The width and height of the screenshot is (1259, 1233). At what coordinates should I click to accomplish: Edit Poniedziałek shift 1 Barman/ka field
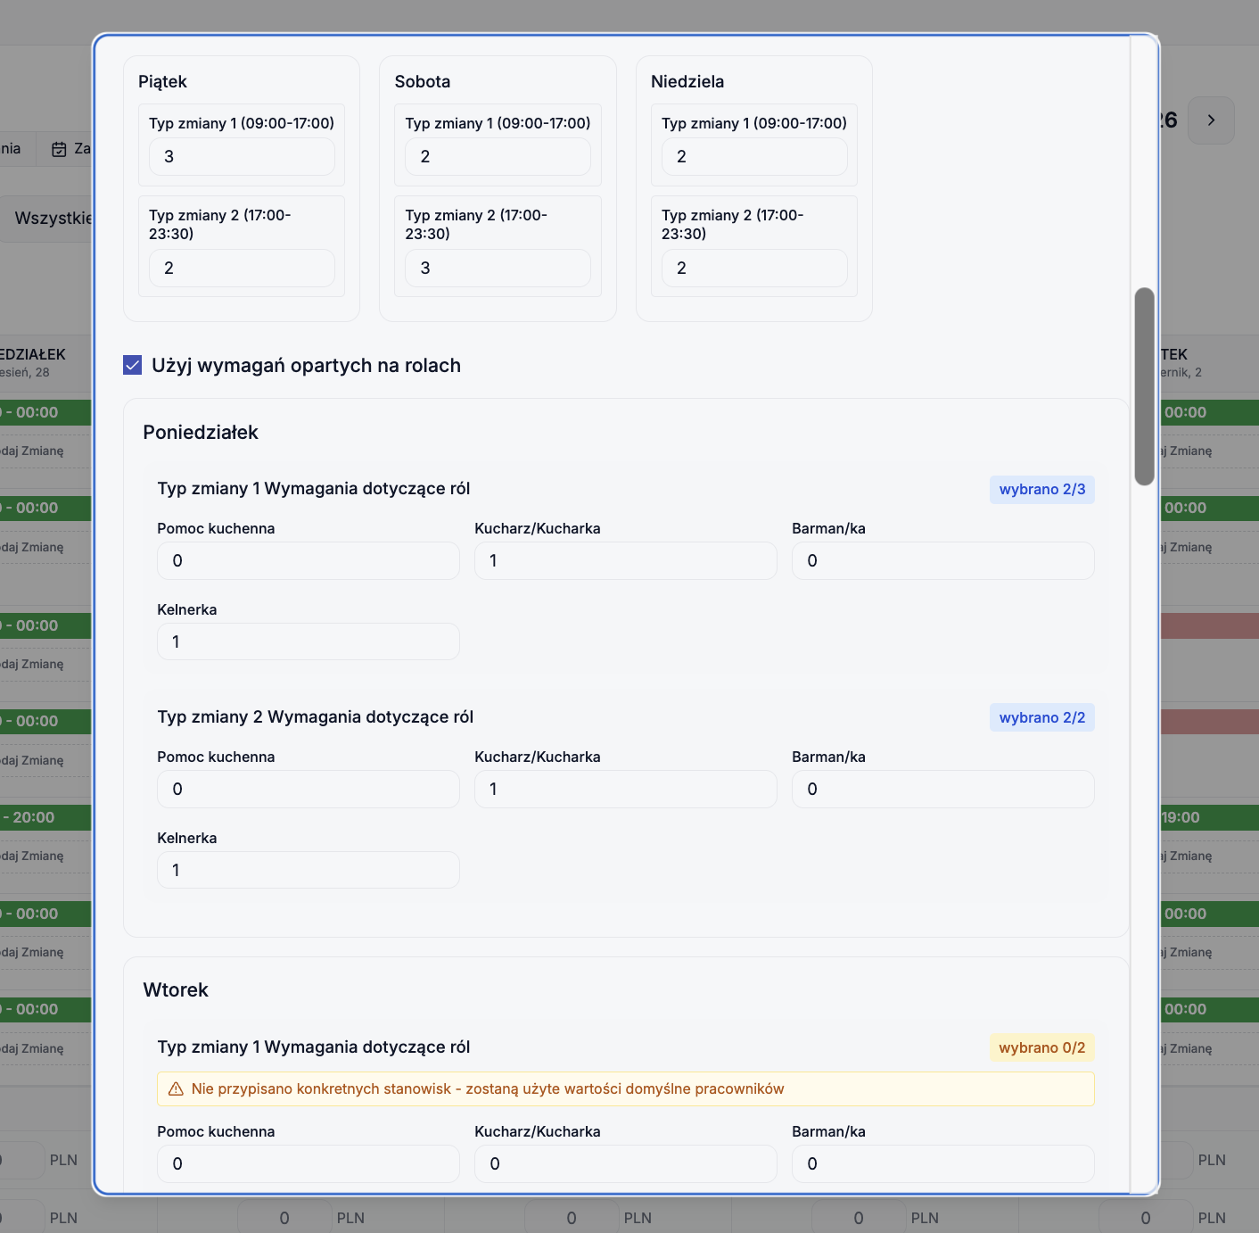[943, 560]
